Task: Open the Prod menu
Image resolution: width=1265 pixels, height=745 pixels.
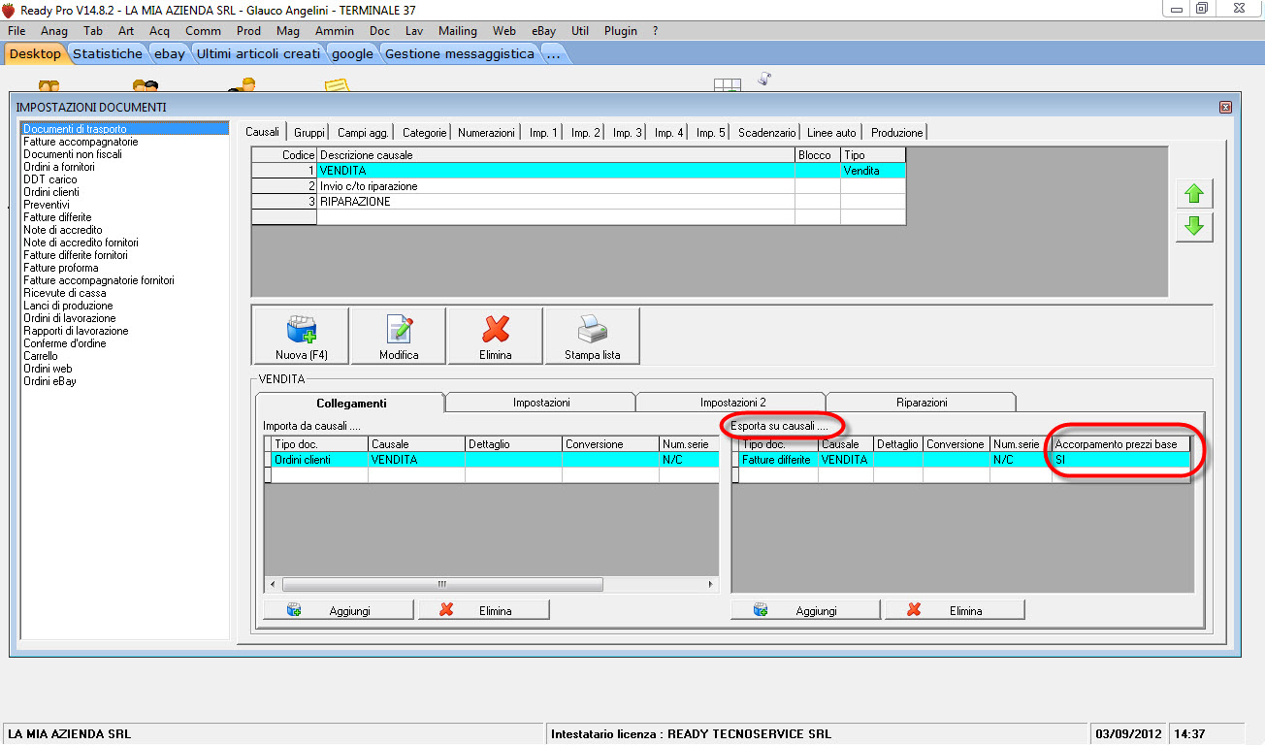Action: pyautogui.click(x=249, y=31)
